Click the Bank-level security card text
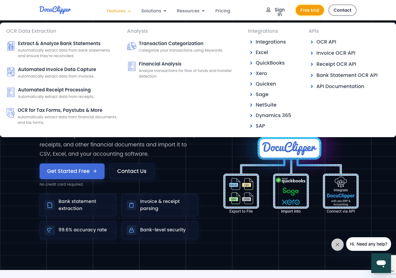Screen dimensions: 396x278 pyautogui.click(x=163, y=230)
